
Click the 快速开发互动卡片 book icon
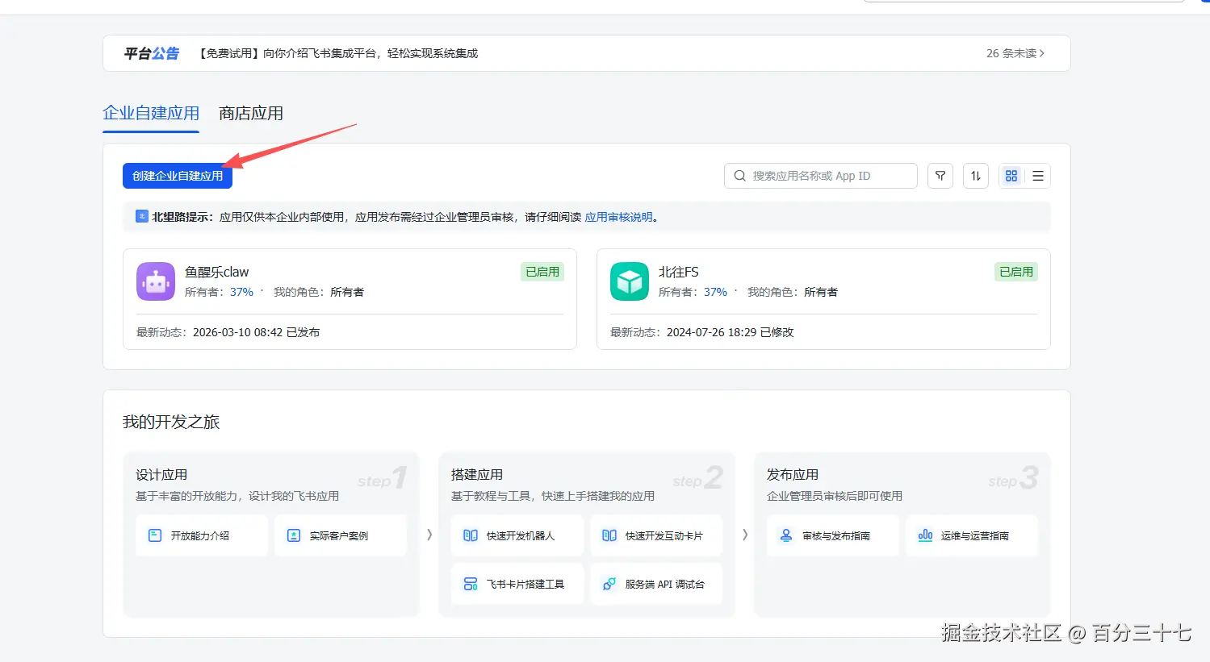(x=609, y=535)
